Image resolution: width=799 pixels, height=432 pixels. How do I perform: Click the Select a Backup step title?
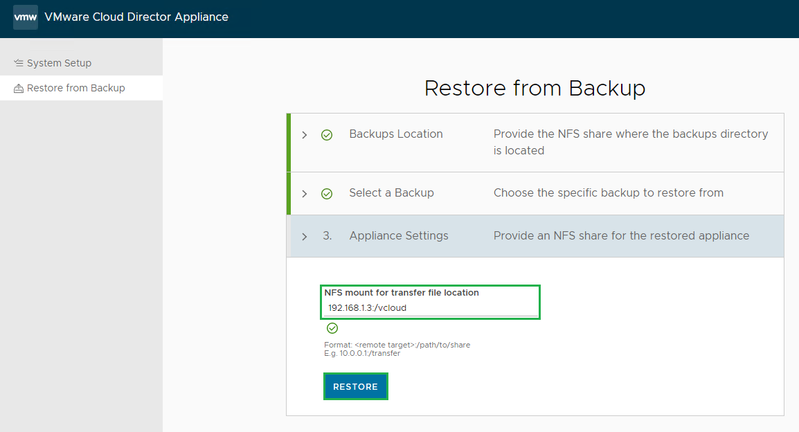pyautogui.click(x=391, y=193)
